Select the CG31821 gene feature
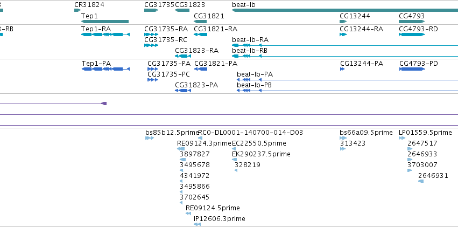Screen dimensions: 458x227 [200, 22]
